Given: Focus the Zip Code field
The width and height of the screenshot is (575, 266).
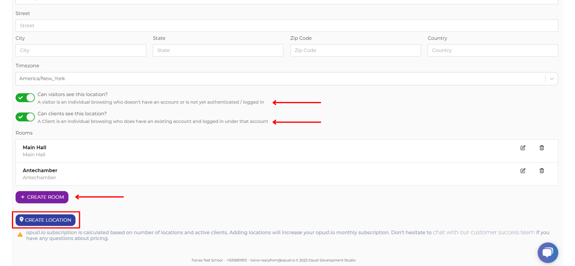Looking at the screenshot, I should [x=355, y=50].
